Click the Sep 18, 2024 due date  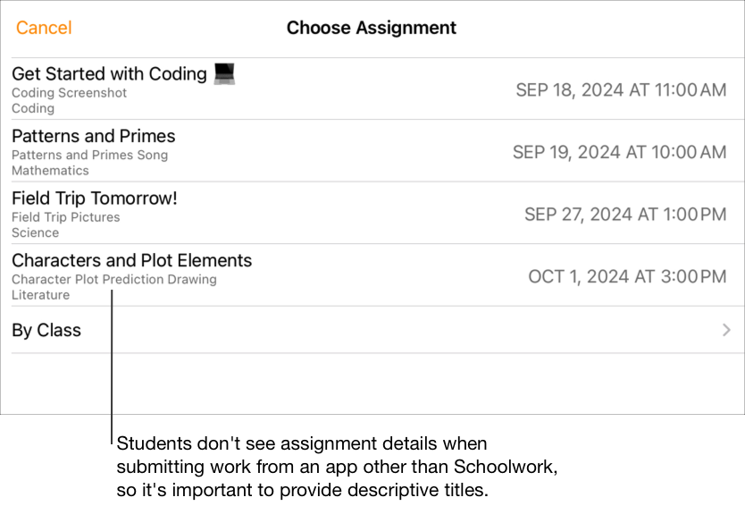coord(621,89)
